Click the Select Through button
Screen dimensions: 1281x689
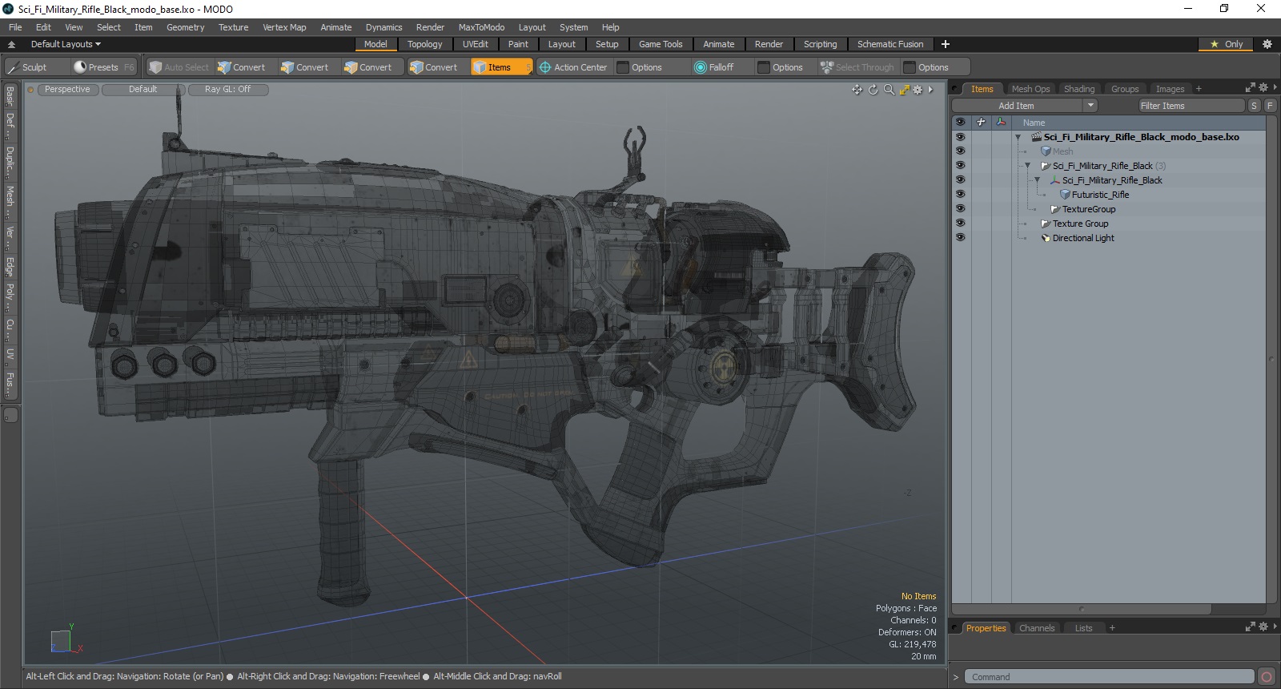tap(857, 67)
